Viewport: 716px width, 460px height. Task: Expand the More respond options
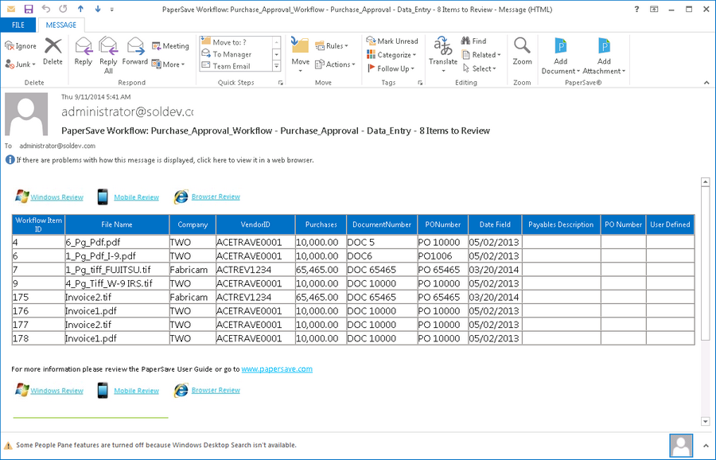[x=168, y=64]
